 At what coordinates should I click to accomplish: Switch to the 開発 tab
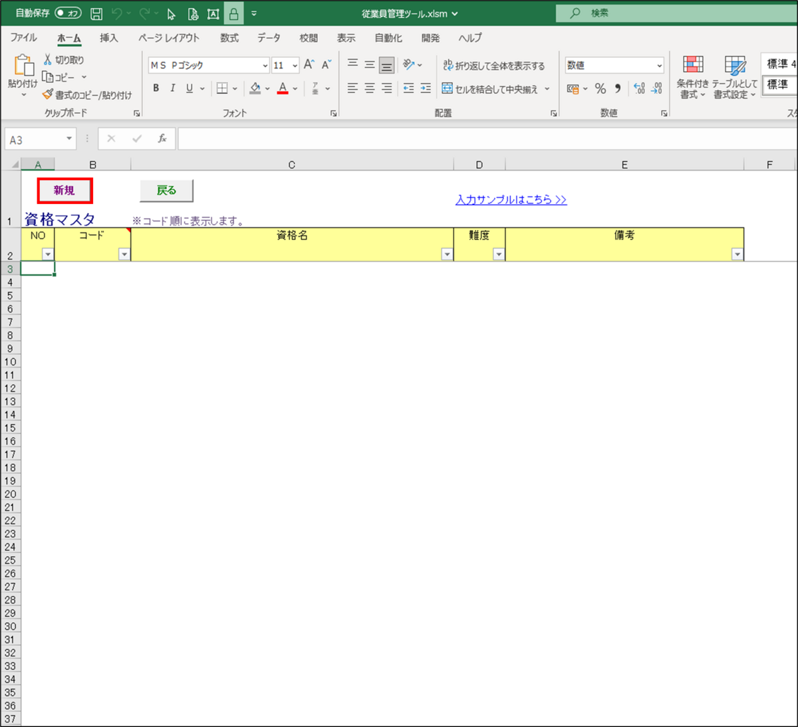pyautogui.click(x=431, y=38)
